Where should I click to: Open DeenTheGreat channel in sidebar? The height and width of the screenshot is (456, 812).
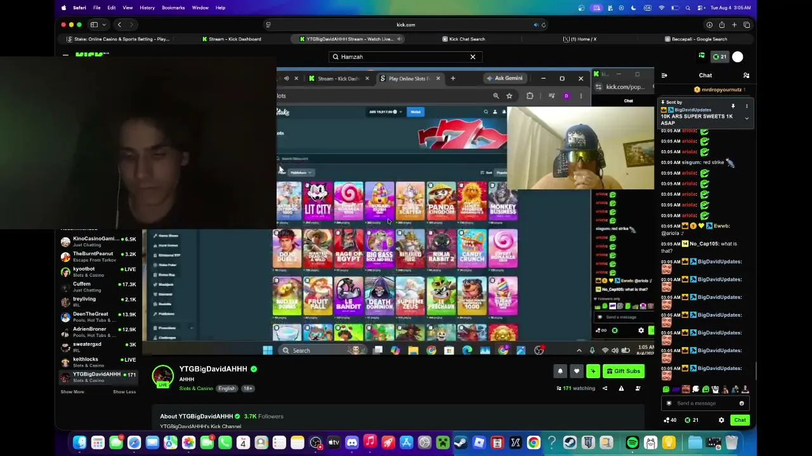(98, 317)
